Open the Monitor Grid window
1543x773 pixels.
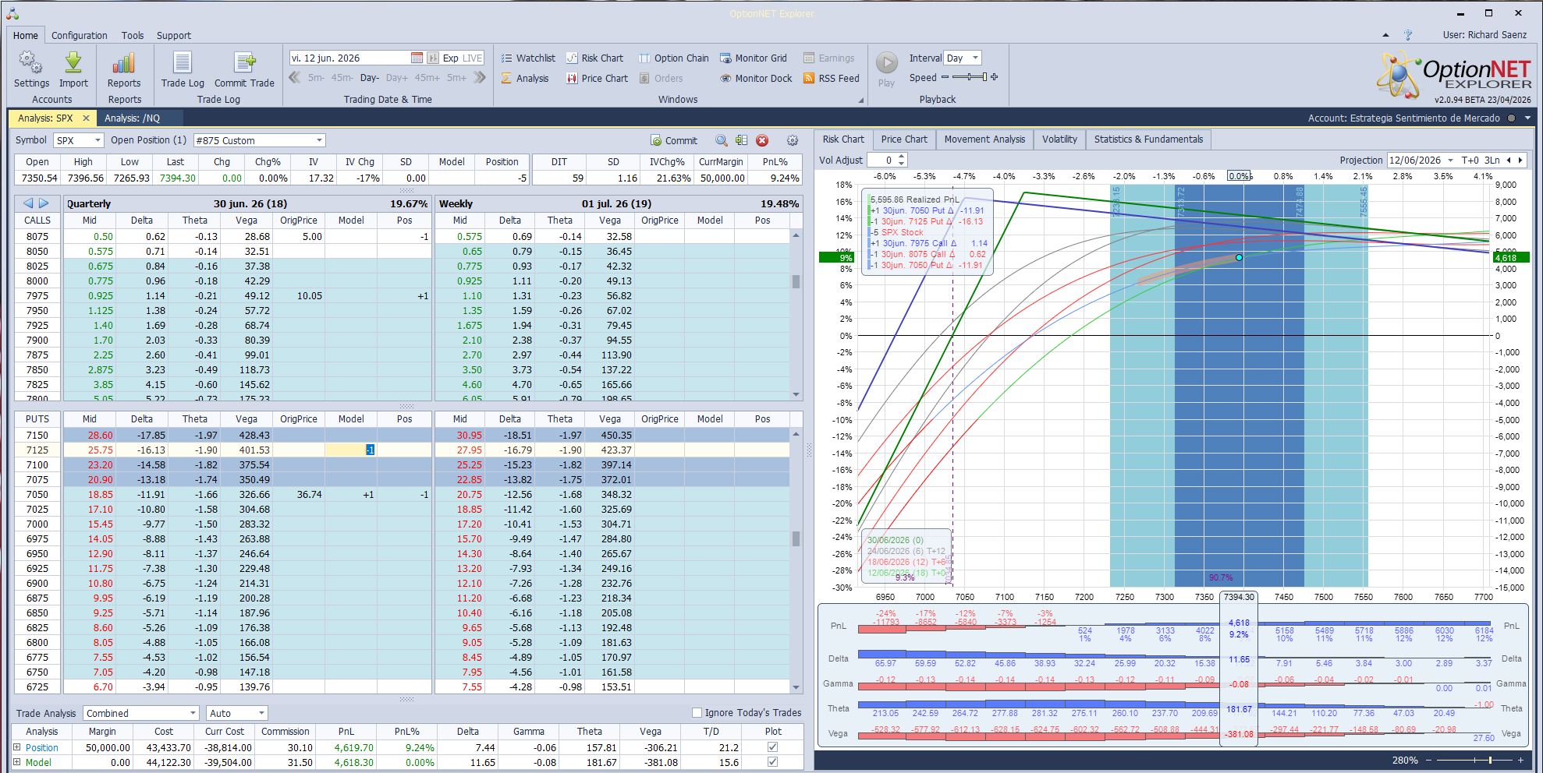click(754, 58)
